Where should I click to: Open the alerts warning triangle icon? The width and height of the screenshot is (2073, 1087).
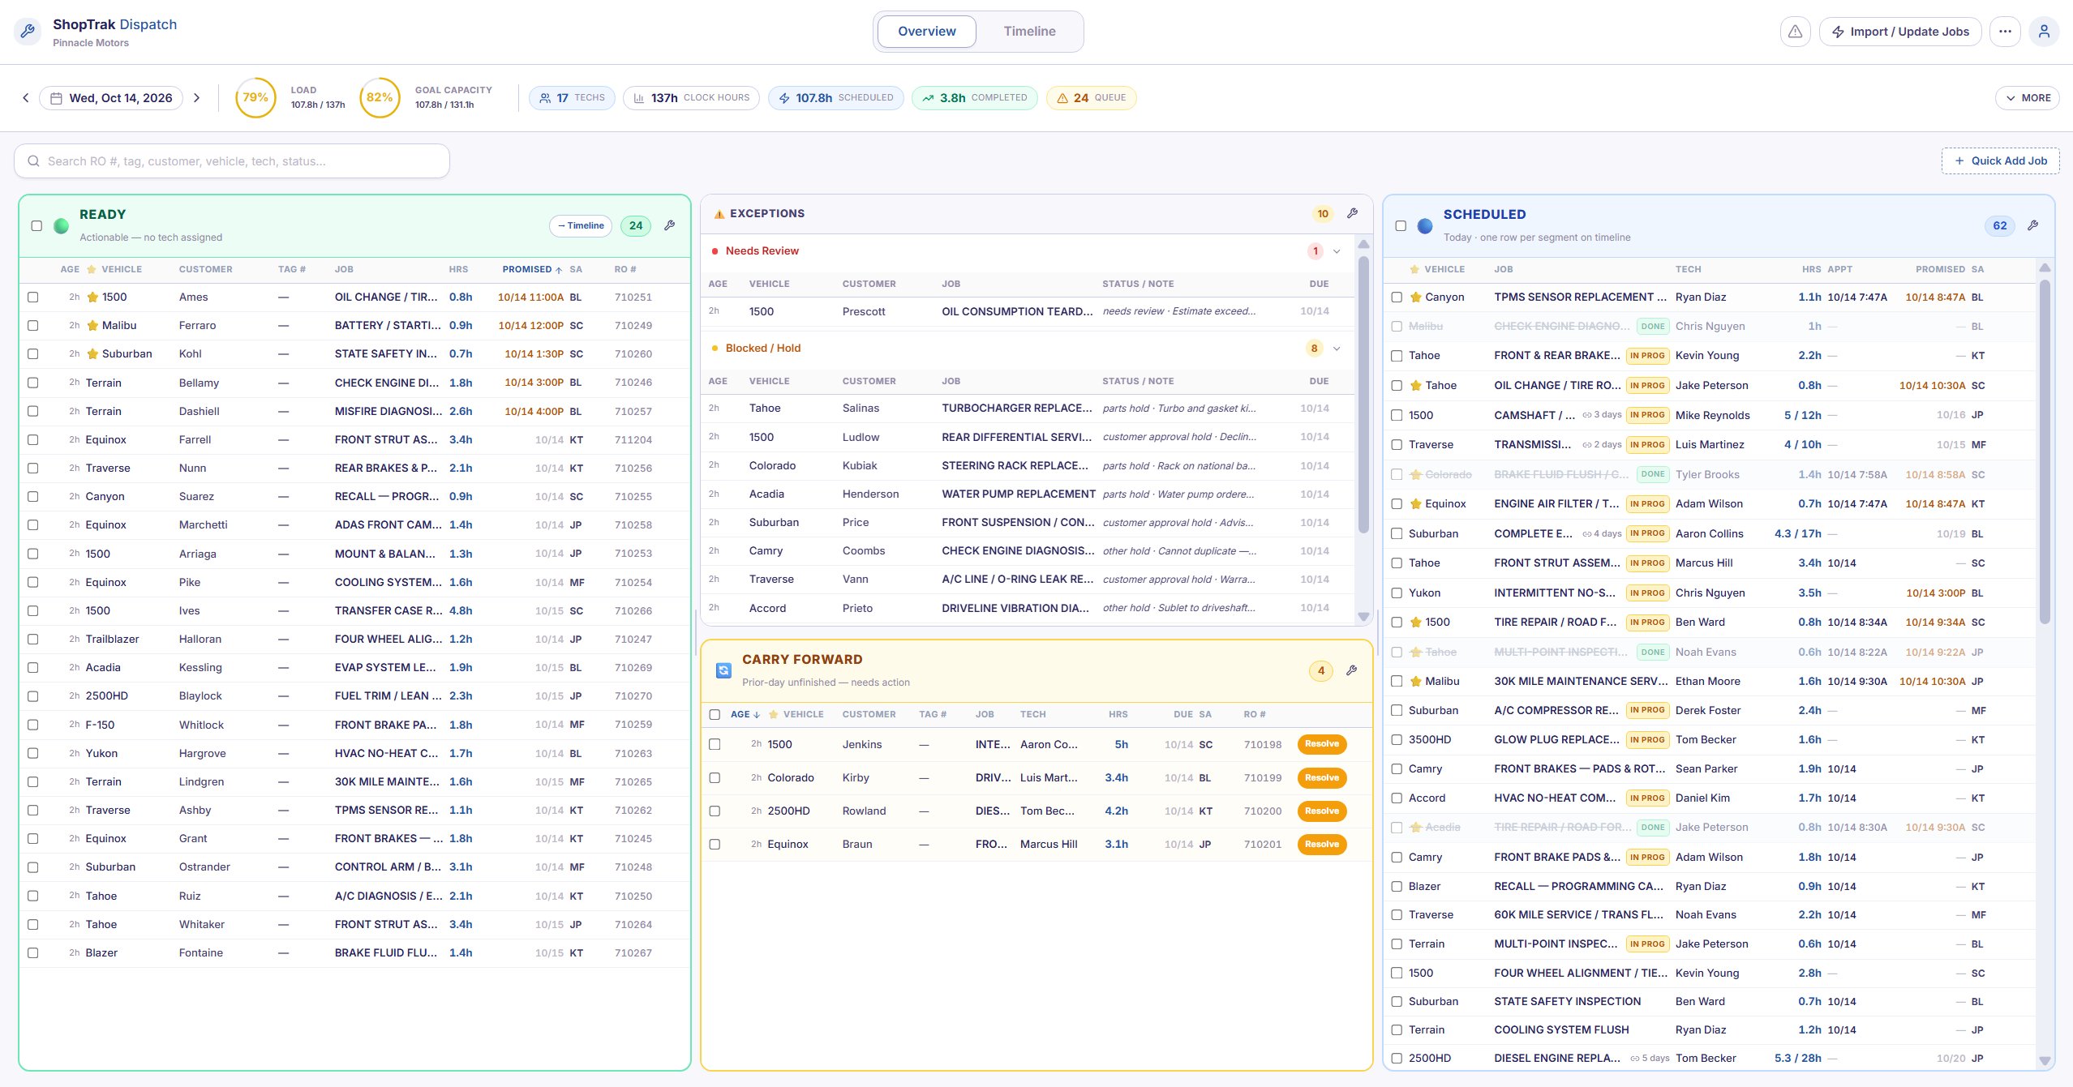[1795, 32]
